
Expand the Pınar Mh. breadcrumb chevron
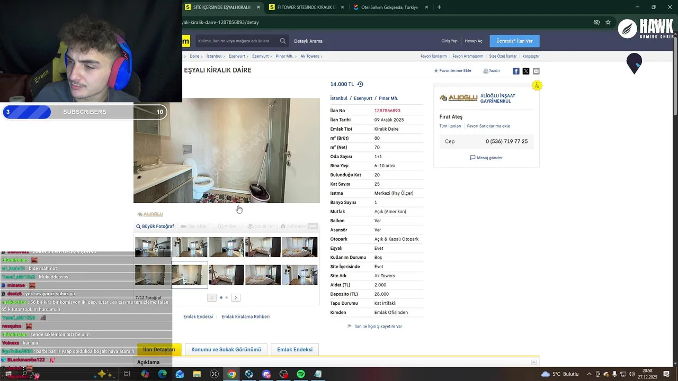pos(296,56)
